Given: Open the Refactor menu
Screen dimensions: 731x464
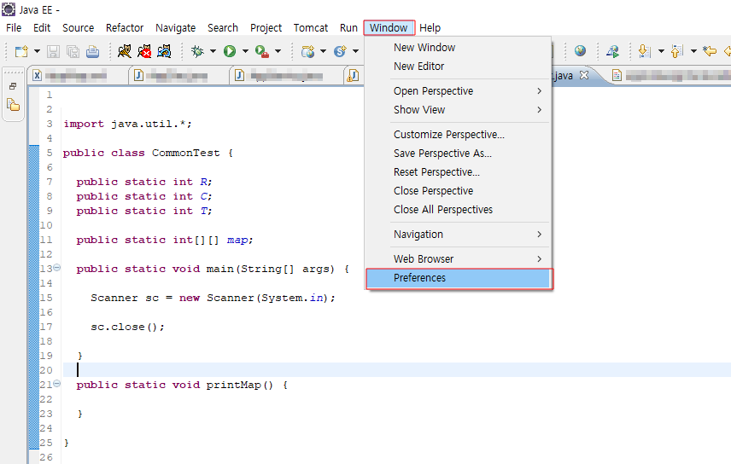Looking at the screenshot, I should (x=125, y=28).
